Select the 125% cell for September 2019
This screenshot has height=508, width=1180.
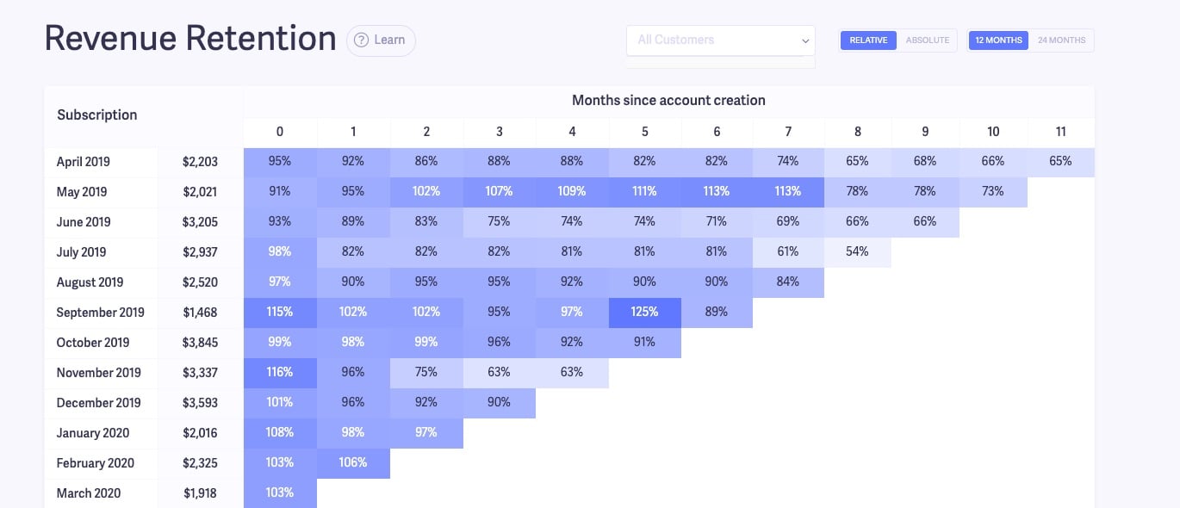(644, 313)
